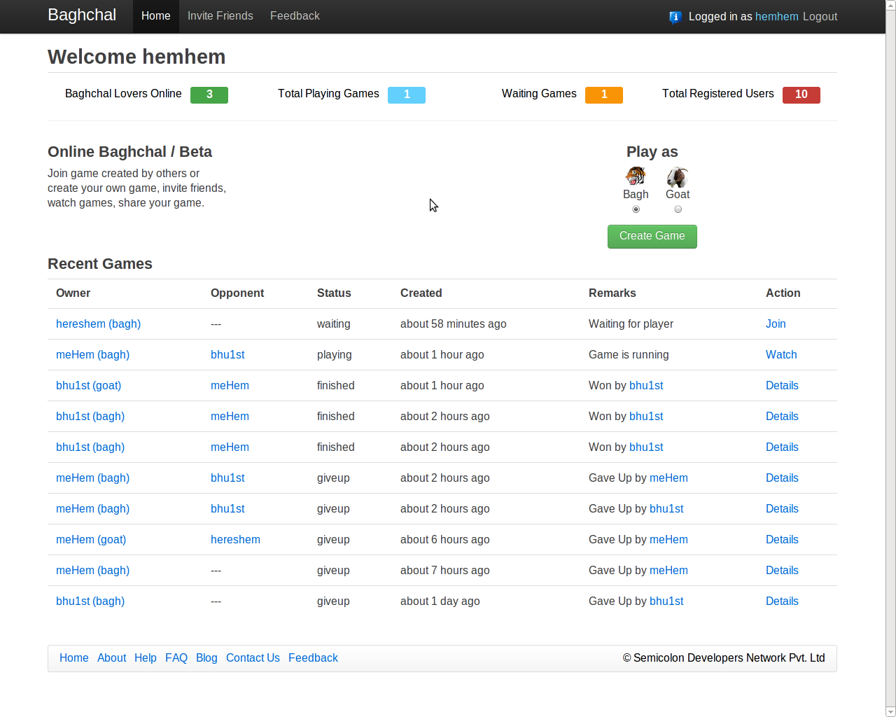
Task: Select the Goat radio button
Action: (678, 209)
